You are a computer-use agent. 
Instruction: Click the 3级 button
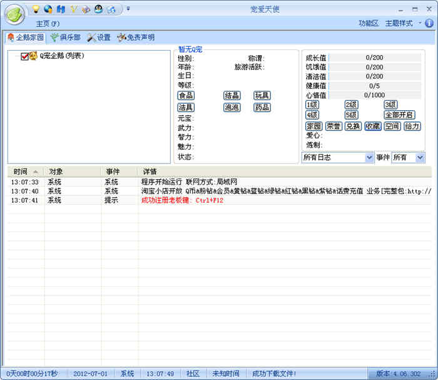click(x=390, y=105)
